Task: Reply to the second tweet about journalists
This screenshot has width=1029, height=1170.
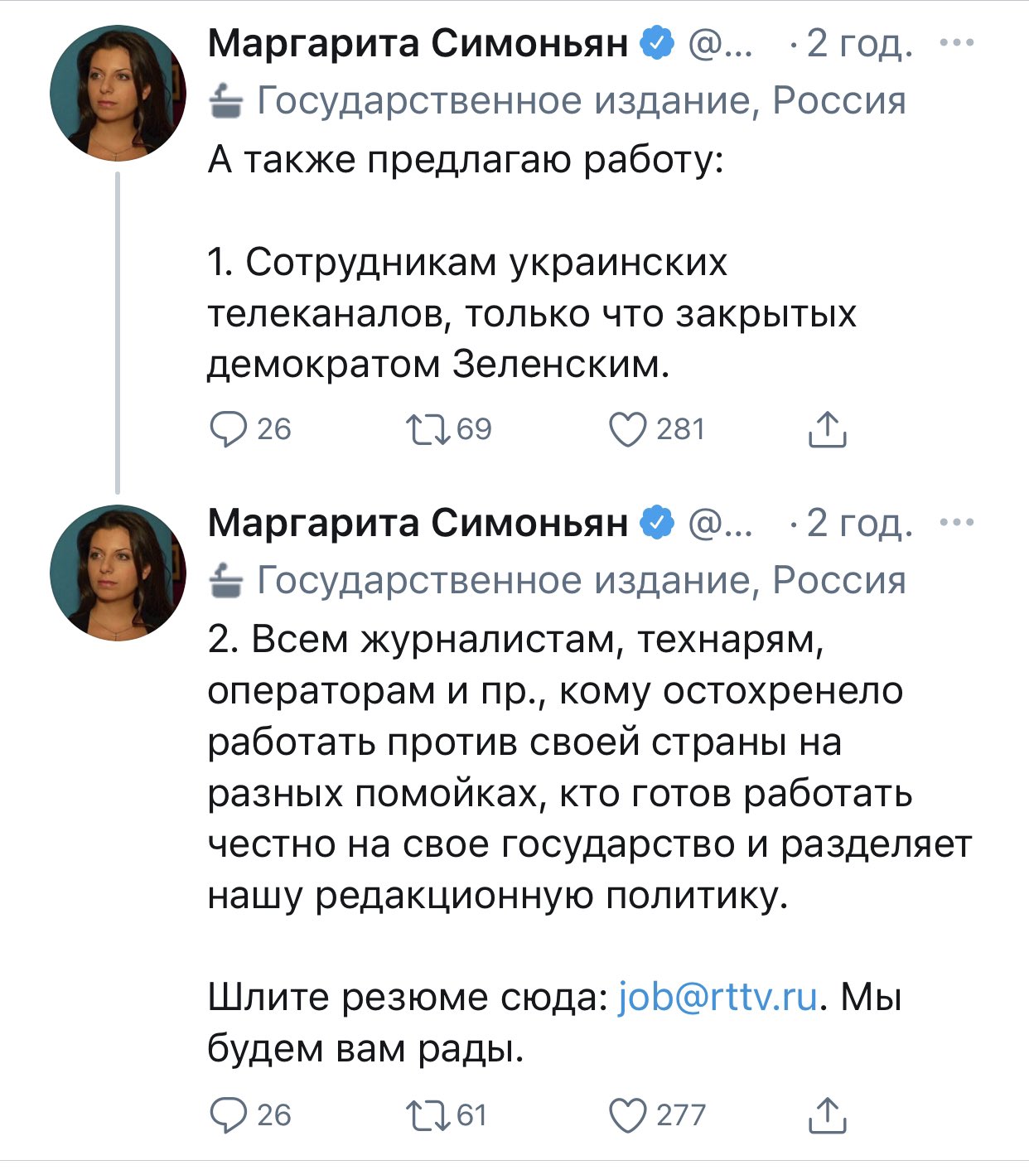Action: tap(229, 1115)
